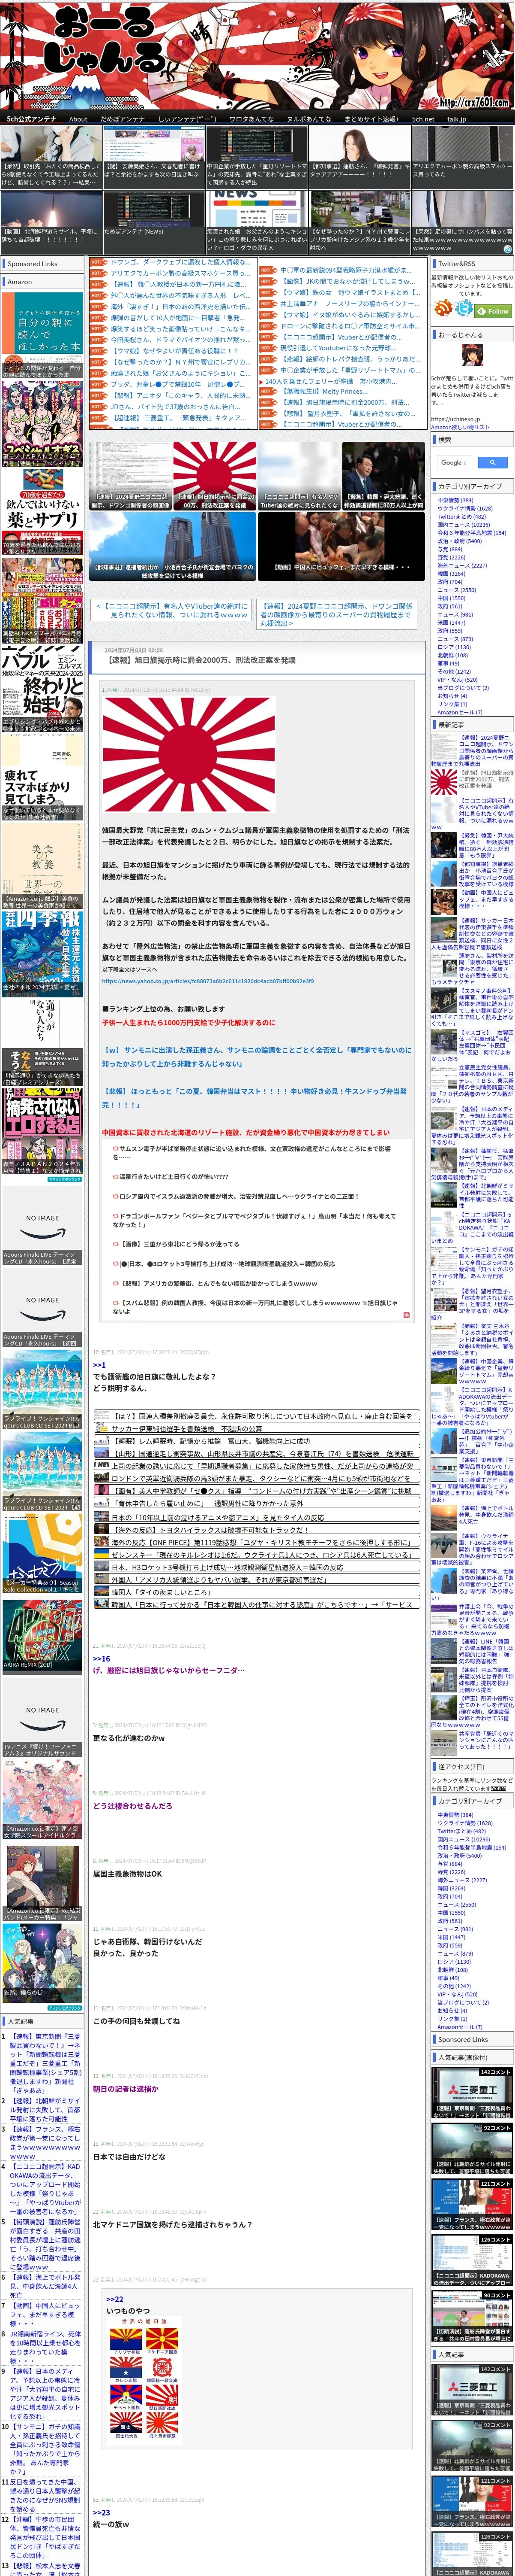The height and width of the screenshot is (2576, 515).
Task: Open 韓国 (3264) in the upper category archive
Action: [450, 574]
